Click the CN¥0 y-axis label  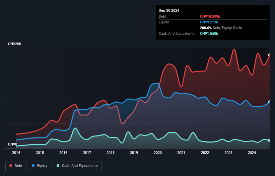(12, 144)
